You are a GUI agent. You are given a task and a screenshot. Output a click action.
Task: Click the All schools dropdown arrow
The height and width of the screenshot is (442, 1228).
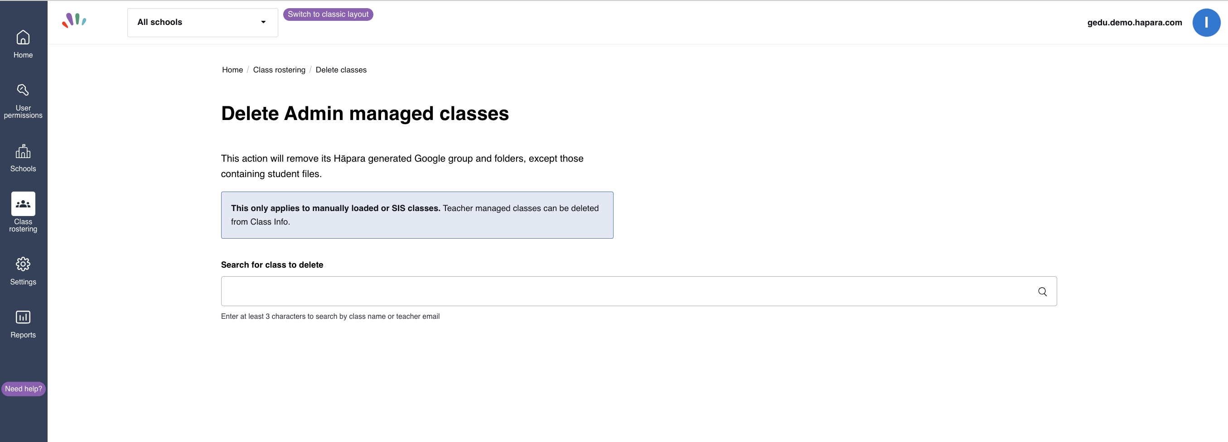(x=263, y=22)
